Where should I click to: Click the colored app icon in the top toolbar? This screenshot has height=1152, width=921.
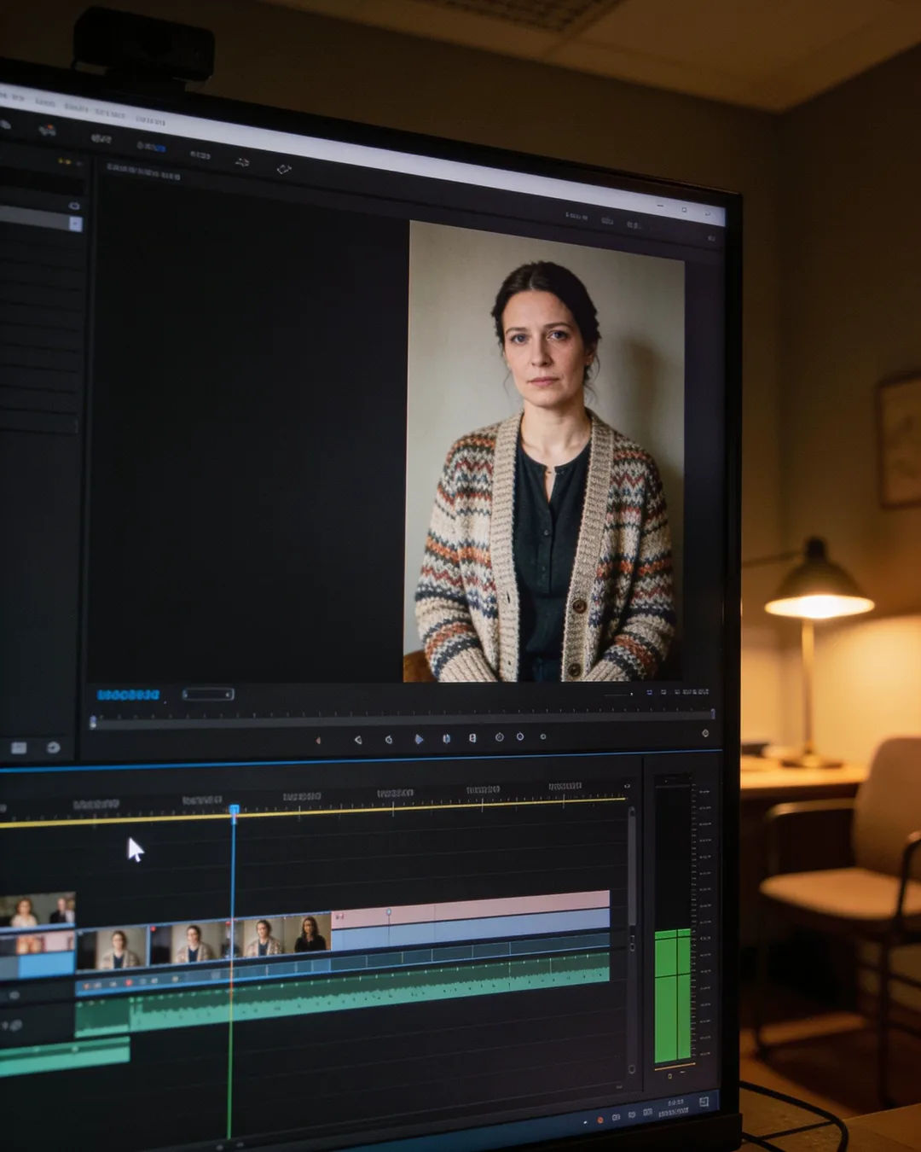tap(47, 130)
